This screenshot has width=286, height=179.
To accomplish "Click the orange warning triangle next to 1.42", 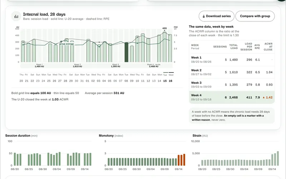I will [263, 97].
